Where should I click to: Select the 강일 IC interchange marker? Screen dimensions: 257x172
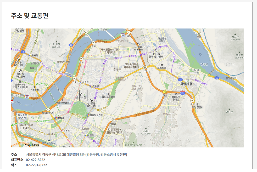[x=129, y=32]
